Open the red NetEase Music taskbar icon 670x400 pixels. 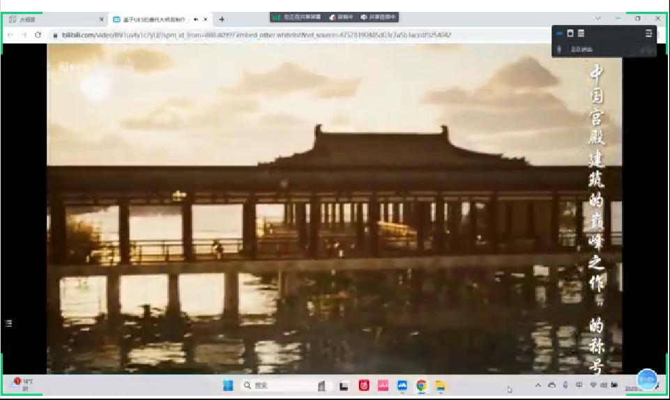click(x=363, y=385)
